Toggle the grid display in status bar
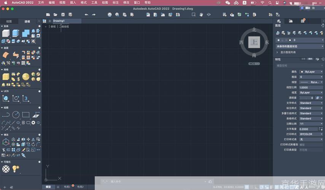The width and height of the screenshot is (325, 190). [x=247, y=187]
